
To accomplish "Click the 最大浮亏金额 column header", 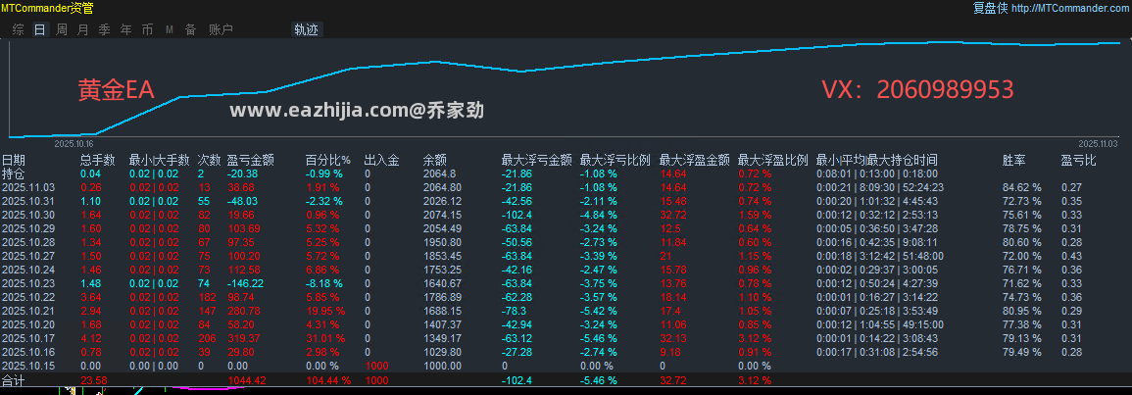I will pyautogui.click(x=536, y=161).
